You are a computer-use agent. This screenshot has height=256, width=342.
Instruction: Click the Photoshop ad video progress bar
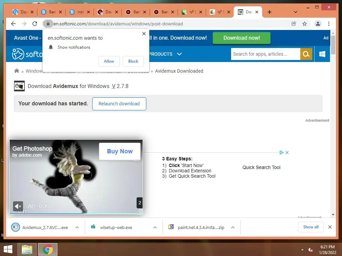pyautogui.click(x=76, y=213)
